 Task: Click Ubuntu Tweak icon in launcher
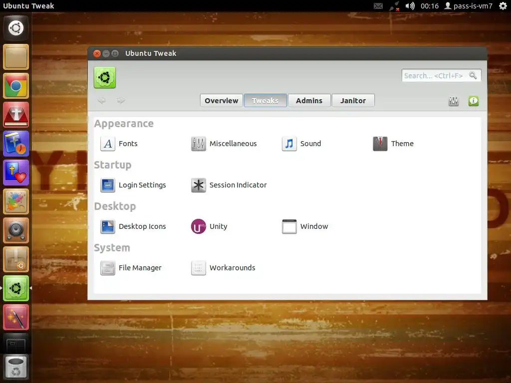click(15, 288)
